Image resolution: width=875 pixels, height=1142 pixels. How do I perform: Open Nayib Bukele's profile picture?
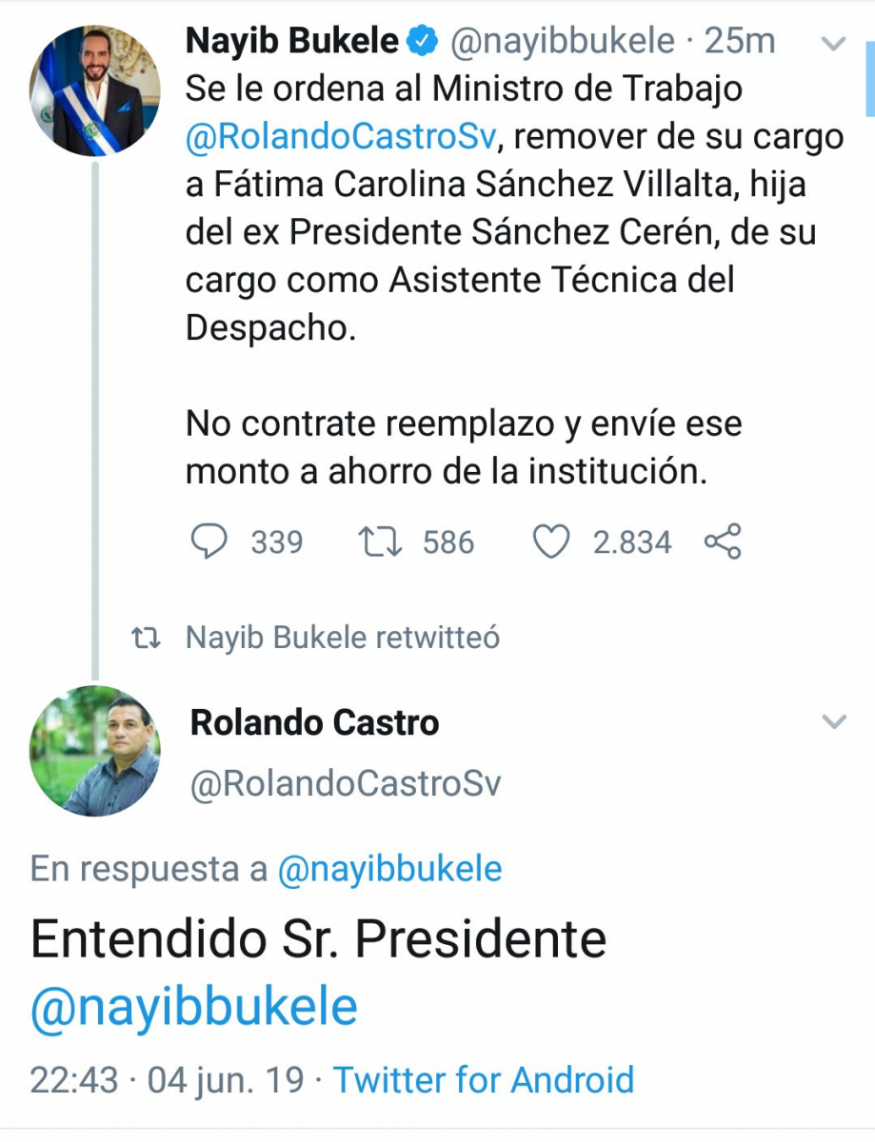94,90
